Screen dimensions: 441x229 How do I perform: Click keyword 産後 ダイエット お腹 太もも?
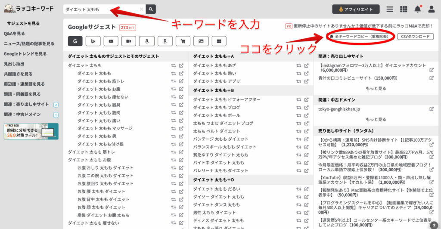[x=103, y=215]
